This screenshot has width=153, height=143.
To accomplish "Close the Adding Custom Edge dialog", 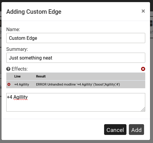I will (x=143, y=11).
